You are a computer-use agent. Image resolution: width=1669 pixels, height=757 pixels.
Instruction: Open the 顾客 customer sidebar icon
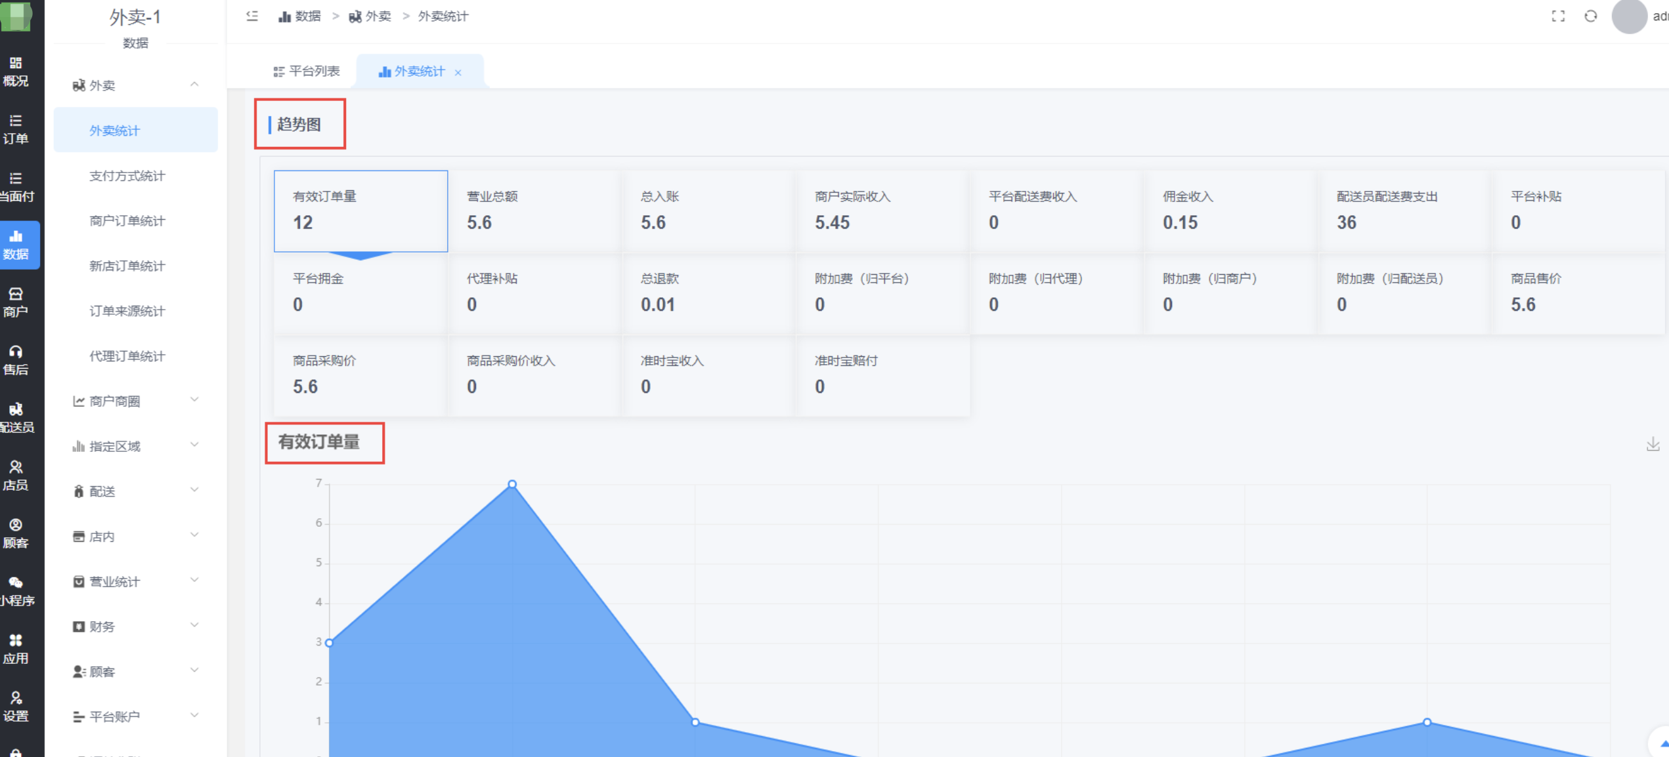tap(16, 533)
